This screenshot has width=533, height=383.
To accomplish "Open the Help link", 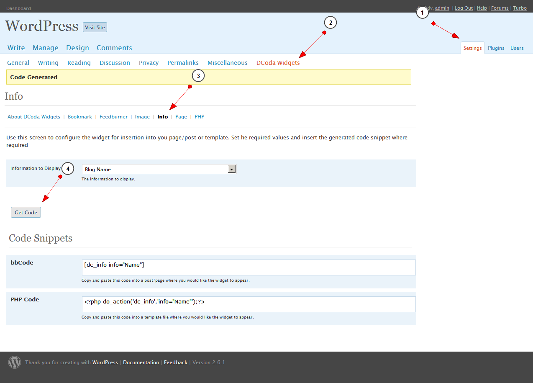I will [x=482, y=8].
